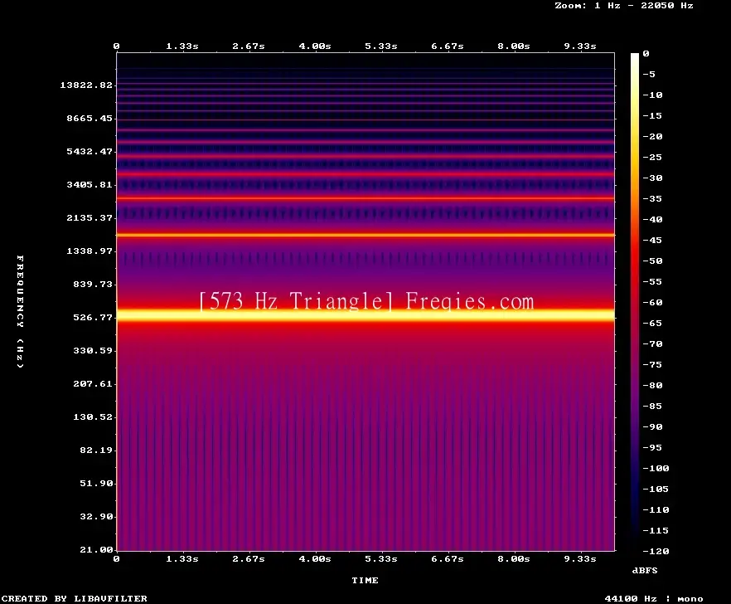Click the frequency label "526.77"

[x=93, y=318]
